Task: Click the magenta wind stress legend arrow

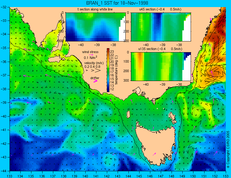Action: pos(91,55)
